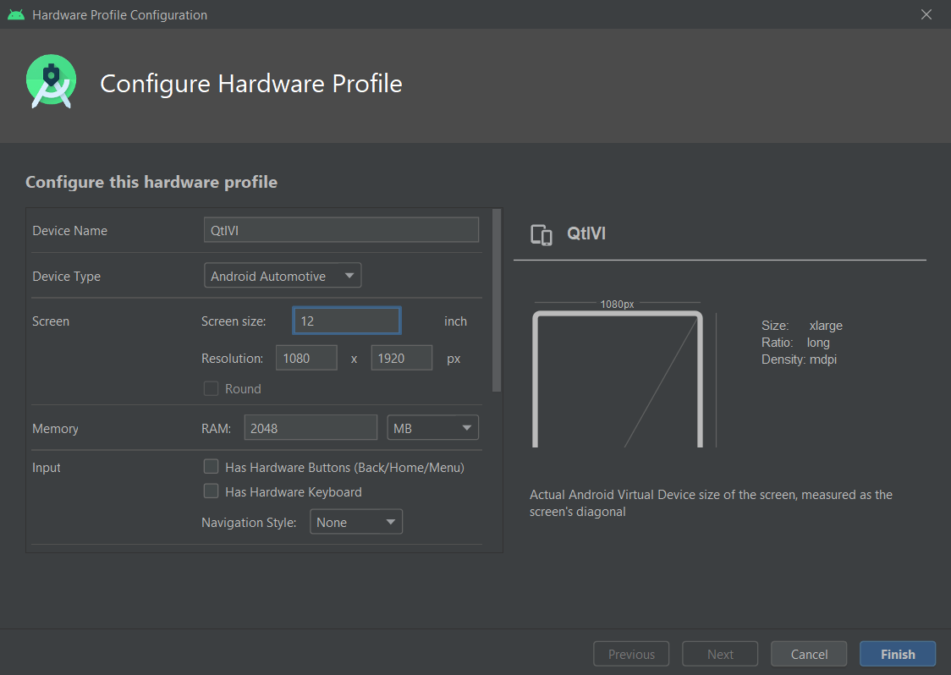Close the Hardware Profile Configuration dialog
This screenshot has width=951, height=675.
(926, 14)
